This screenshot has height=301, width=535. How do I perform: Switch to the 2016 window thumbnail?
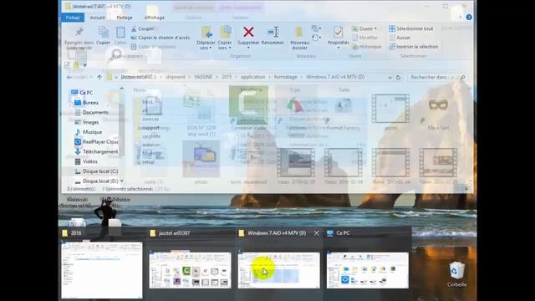pos(102,270)
